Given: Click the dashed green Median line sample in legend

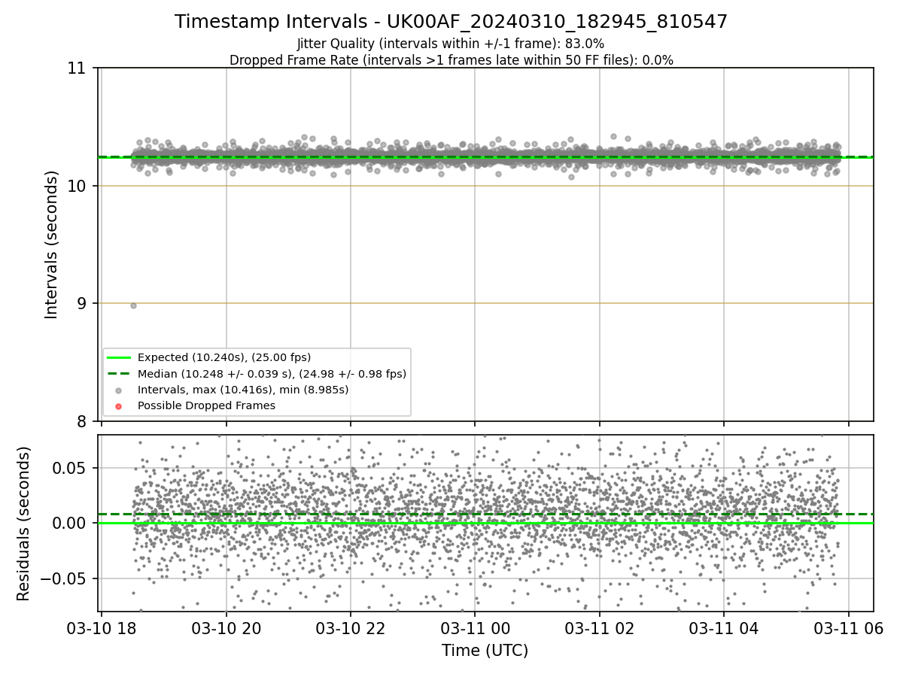Looking at the screenshot, I should coord(119,373).
